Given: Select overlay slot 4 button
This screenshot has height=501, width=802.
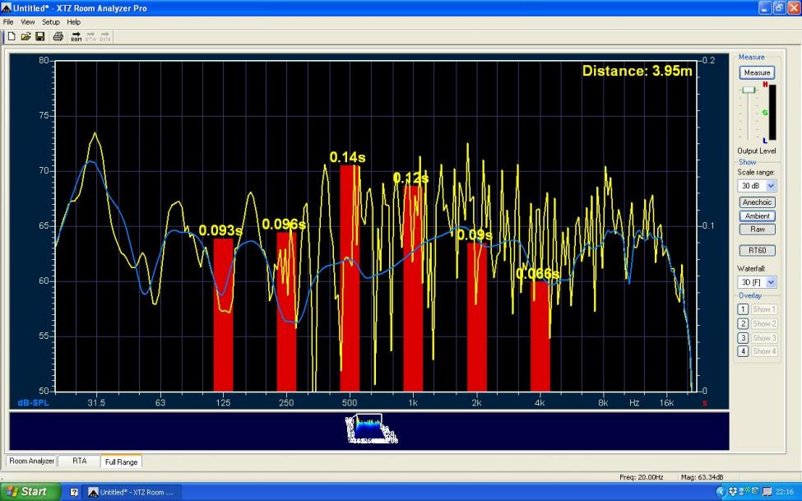Looking at the screenshot, I should [x=743, y=351].
